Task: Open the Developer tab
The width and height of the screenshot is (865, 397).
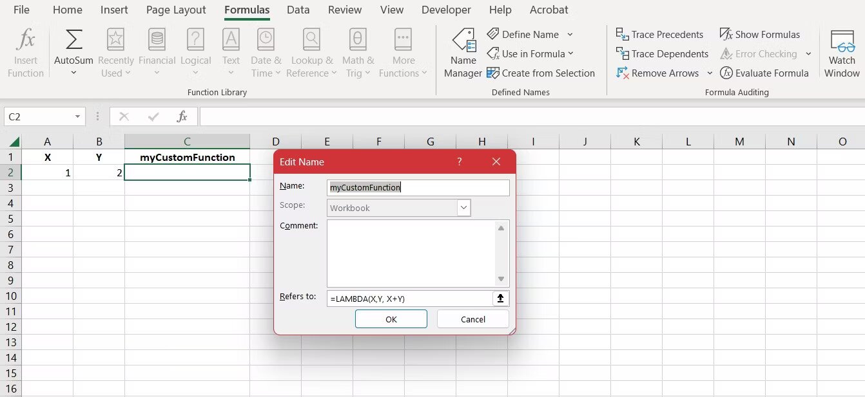Action: tap(446, 10)
